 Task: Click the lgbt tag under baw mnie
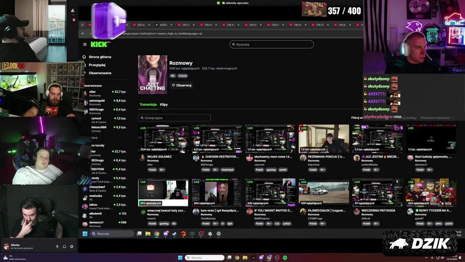point(230,223)
